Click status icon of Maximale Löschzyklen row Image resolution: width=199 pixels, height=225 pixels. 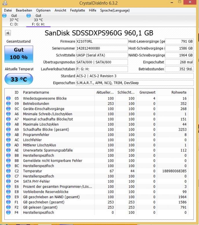point(8,124)
